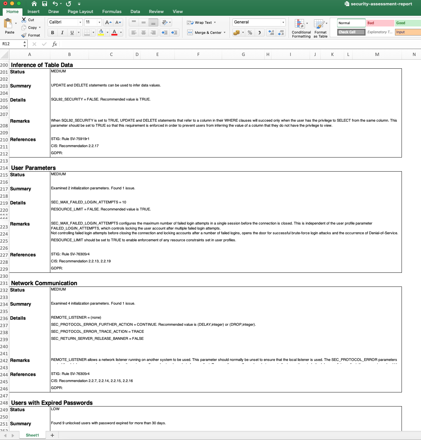Toggle italic formatting
This screenshot has width=421, height=440.
62,33
